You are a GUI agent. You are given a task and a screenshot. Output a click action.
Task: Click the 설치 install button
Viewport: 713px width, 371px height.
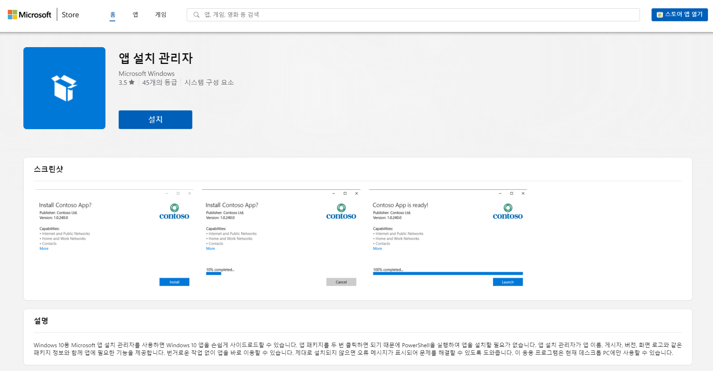[x=155, y=120]
